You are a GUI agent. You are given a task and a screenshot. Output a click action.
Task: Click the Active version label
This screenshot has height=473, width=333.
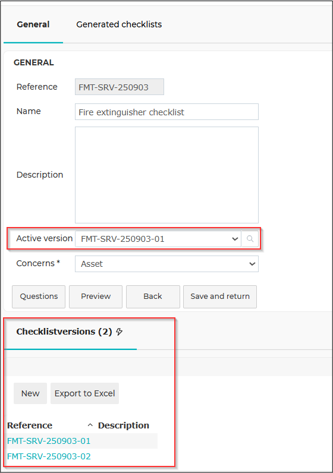[x=45, y=238]
